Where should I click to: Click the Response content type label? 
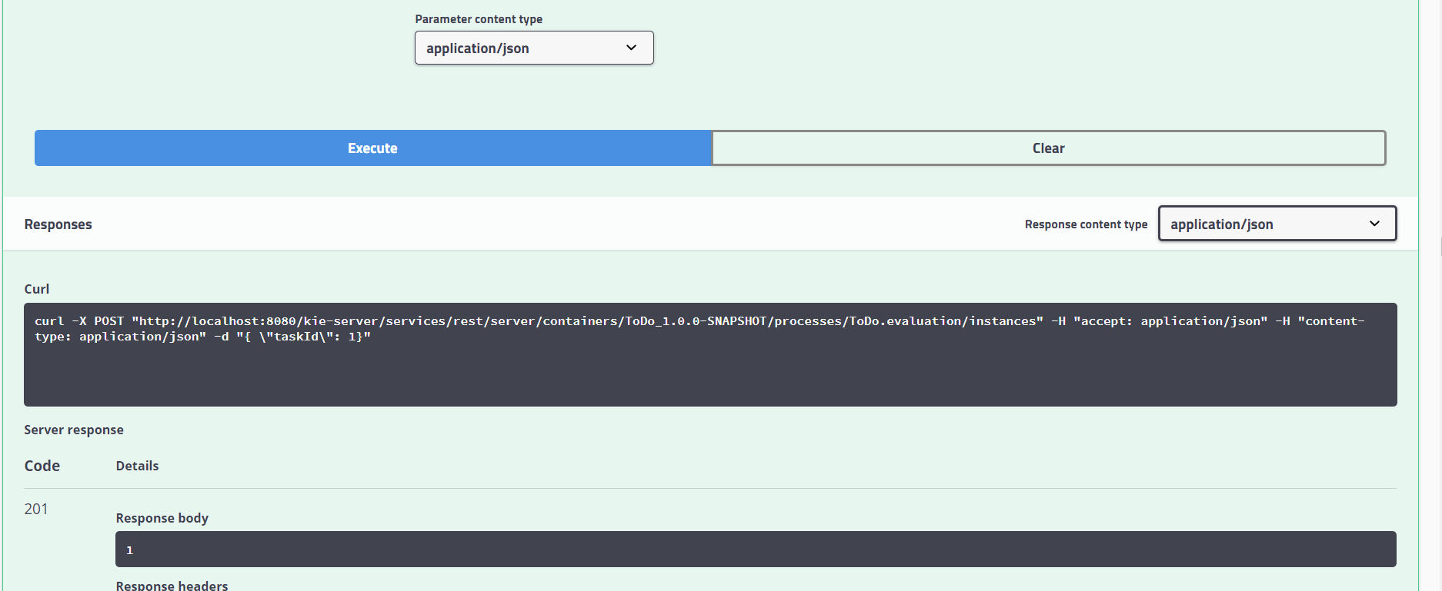click(1086, 224)
